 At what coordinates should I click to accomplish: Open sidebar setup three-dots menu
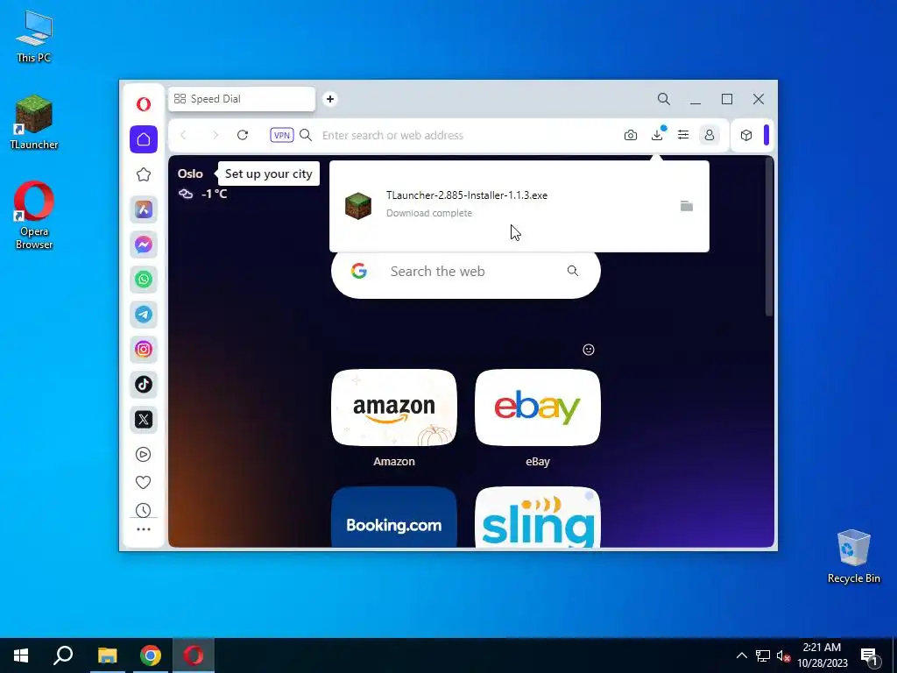(144, 529)
